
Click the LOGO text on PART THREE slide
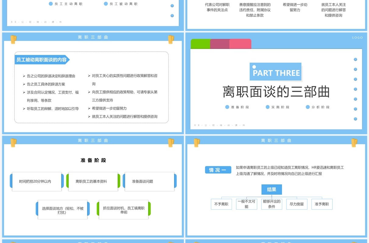357,38
